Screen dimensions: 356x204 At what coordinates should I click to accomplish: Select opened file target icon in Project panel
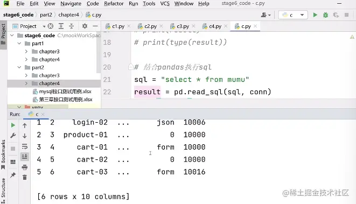pos(51,26)
